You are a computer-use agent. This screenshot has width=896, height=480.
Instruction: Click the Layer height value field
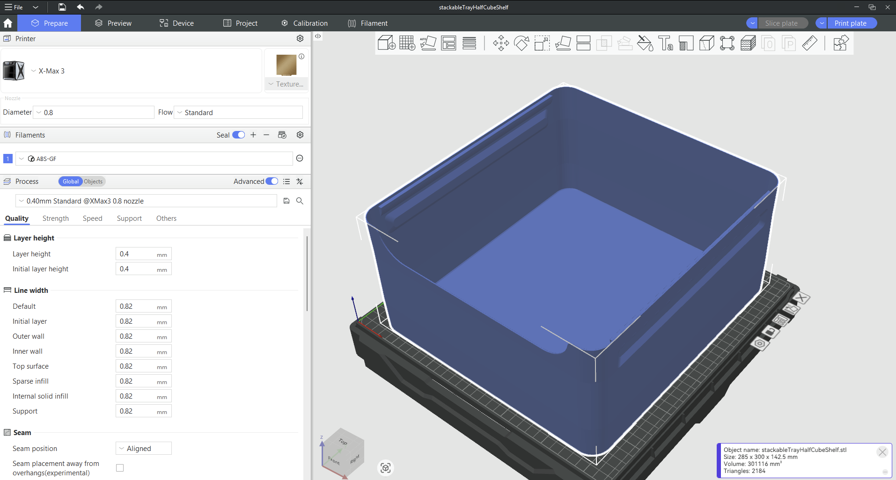click(136, 254)
